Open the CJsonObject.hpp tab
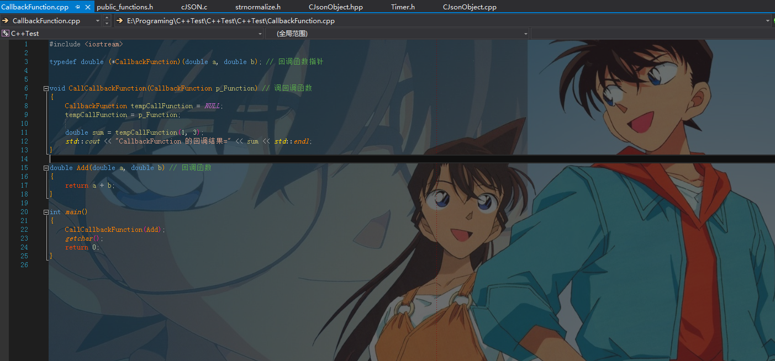Screen dimensions: 775x361 [x=335, y=7]
